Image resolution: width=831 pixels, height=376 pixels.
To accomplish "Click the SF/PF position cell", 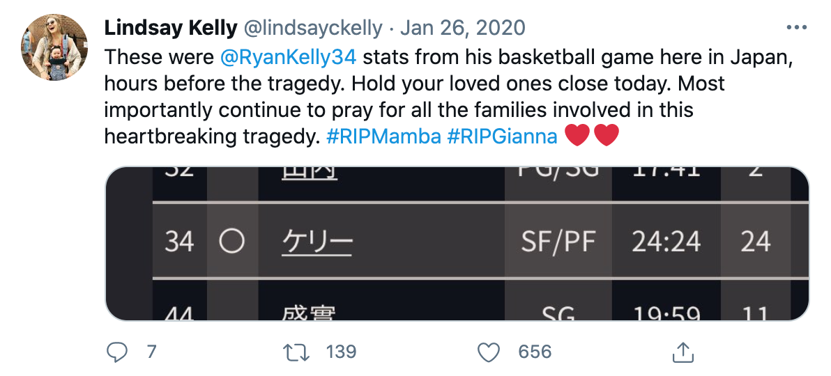I will point(558,242).
